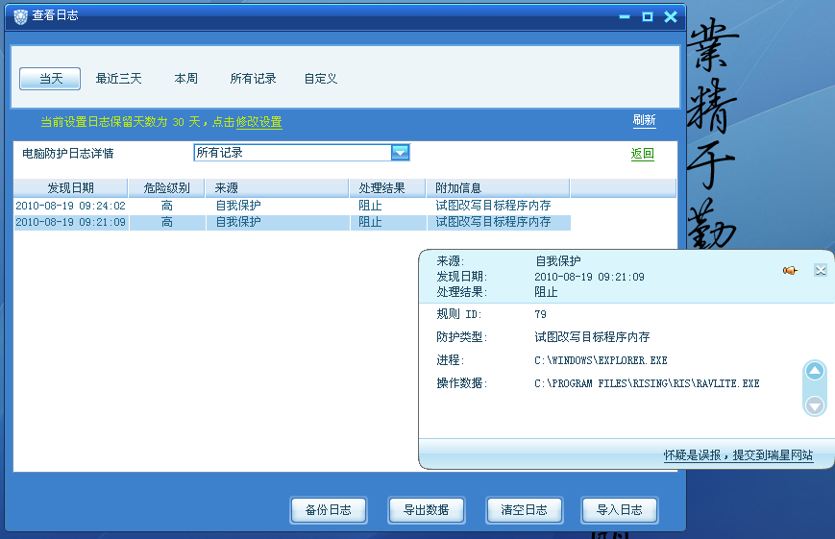Viewport: 835px width, 539px height.
Task: Click process path C:\WINDOWS\EXPLORER.EXE in popup
Action: point(601,360)
